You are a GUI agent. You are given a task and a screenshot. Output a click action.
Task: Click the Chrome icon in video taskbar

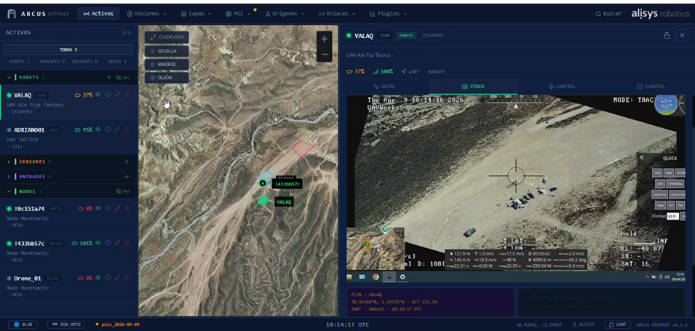[376, 277]
